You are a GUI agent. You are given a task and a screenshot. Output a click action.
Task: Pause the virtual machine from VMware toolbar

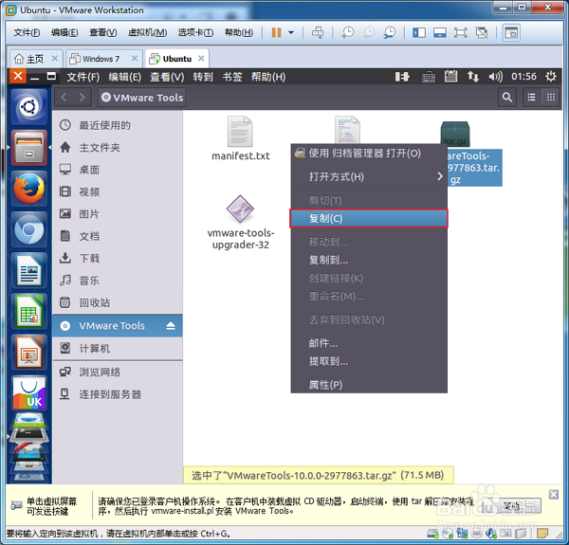[x=276, y=32]
